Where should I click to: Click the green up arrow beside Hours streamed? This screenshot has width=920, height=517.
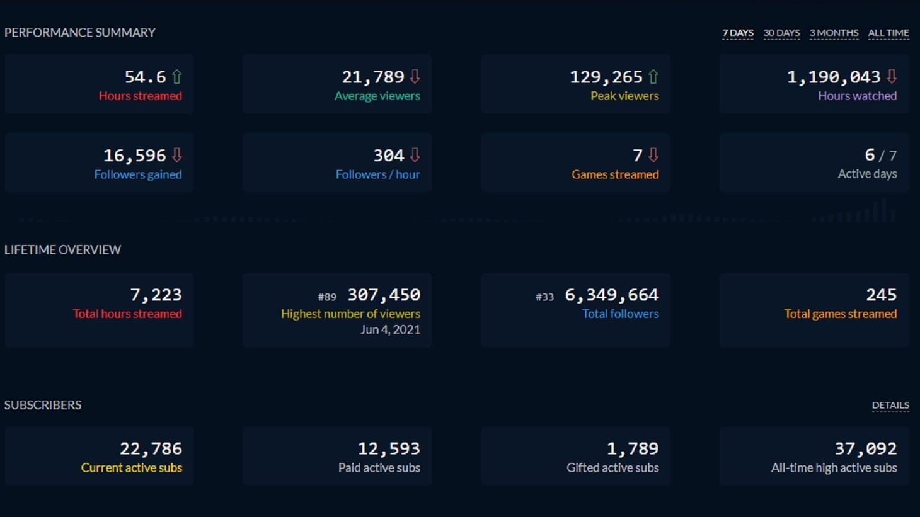click(177, 77)
